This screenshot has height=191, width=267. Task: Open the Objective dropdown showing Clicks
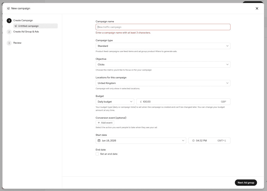(x=163, y=65)
